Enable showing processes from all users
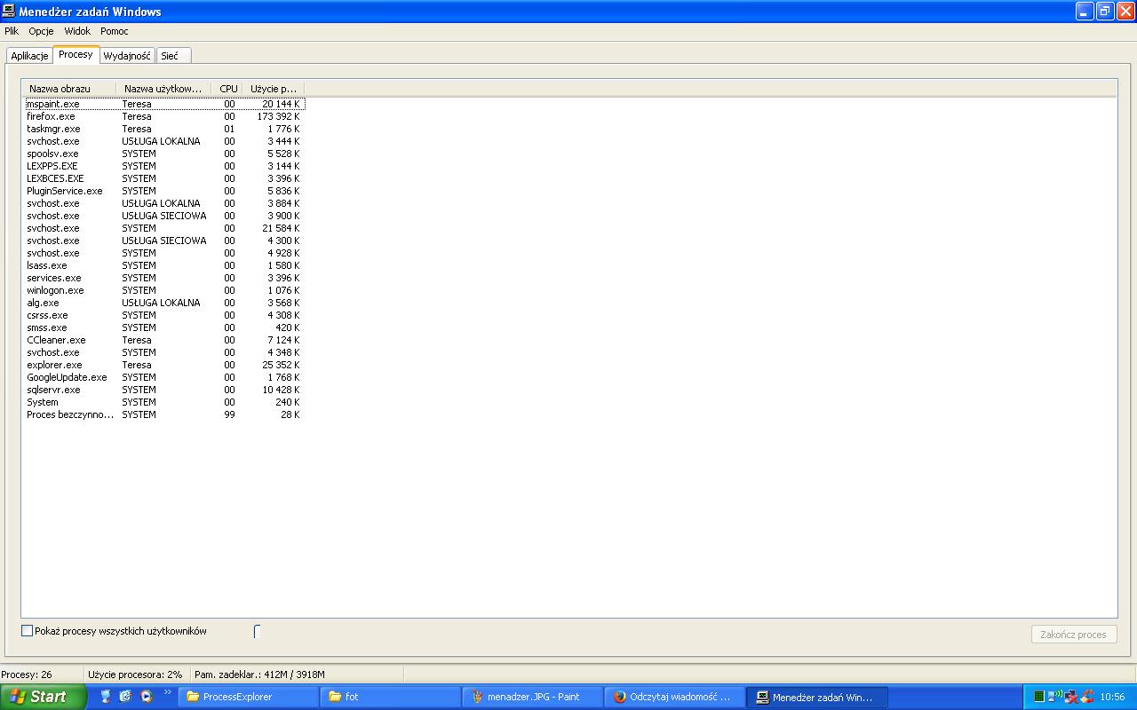This screenshot has height=710, width=1137. click(27, 631)
